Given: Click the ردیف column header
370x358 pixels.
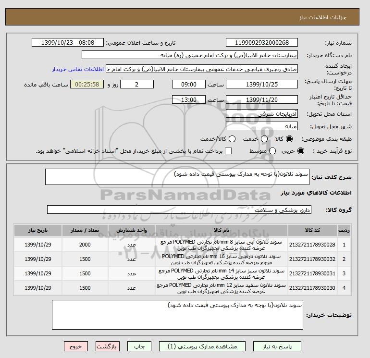Looking at the screenshot, I should pos(344,230).
